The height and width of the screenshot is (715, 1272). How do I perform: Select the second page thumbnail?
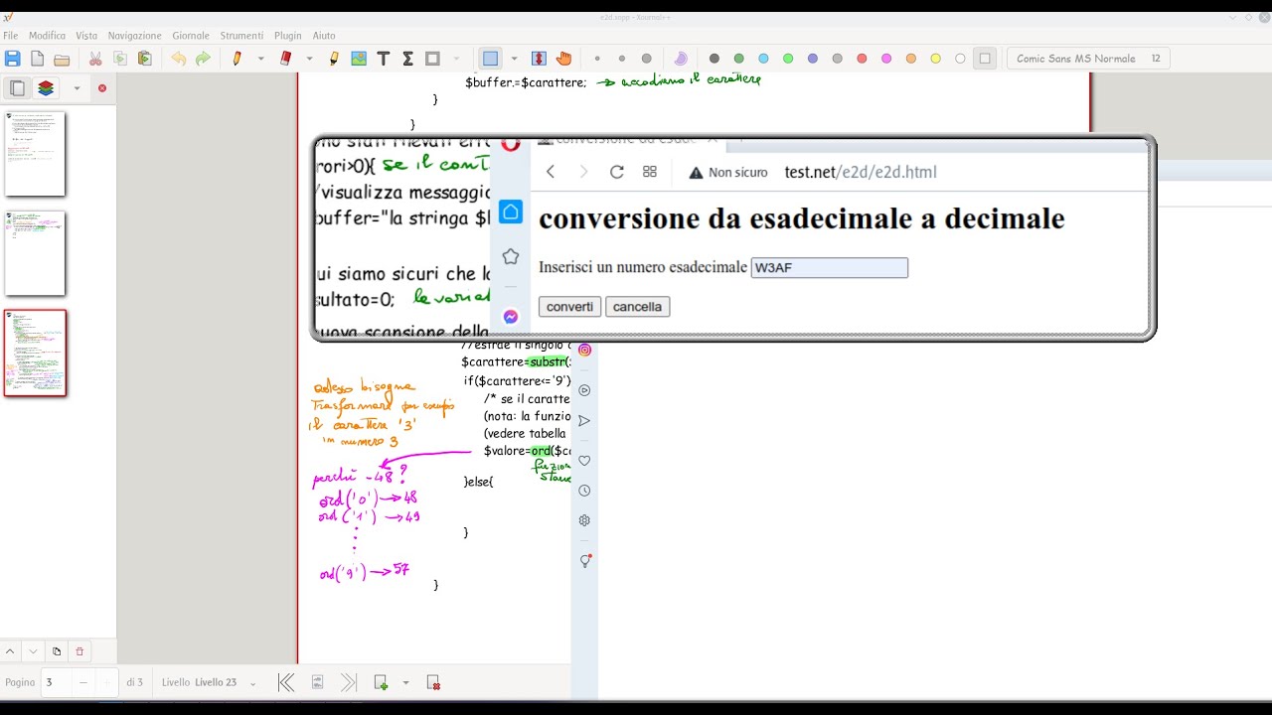(x=35, y=253)
